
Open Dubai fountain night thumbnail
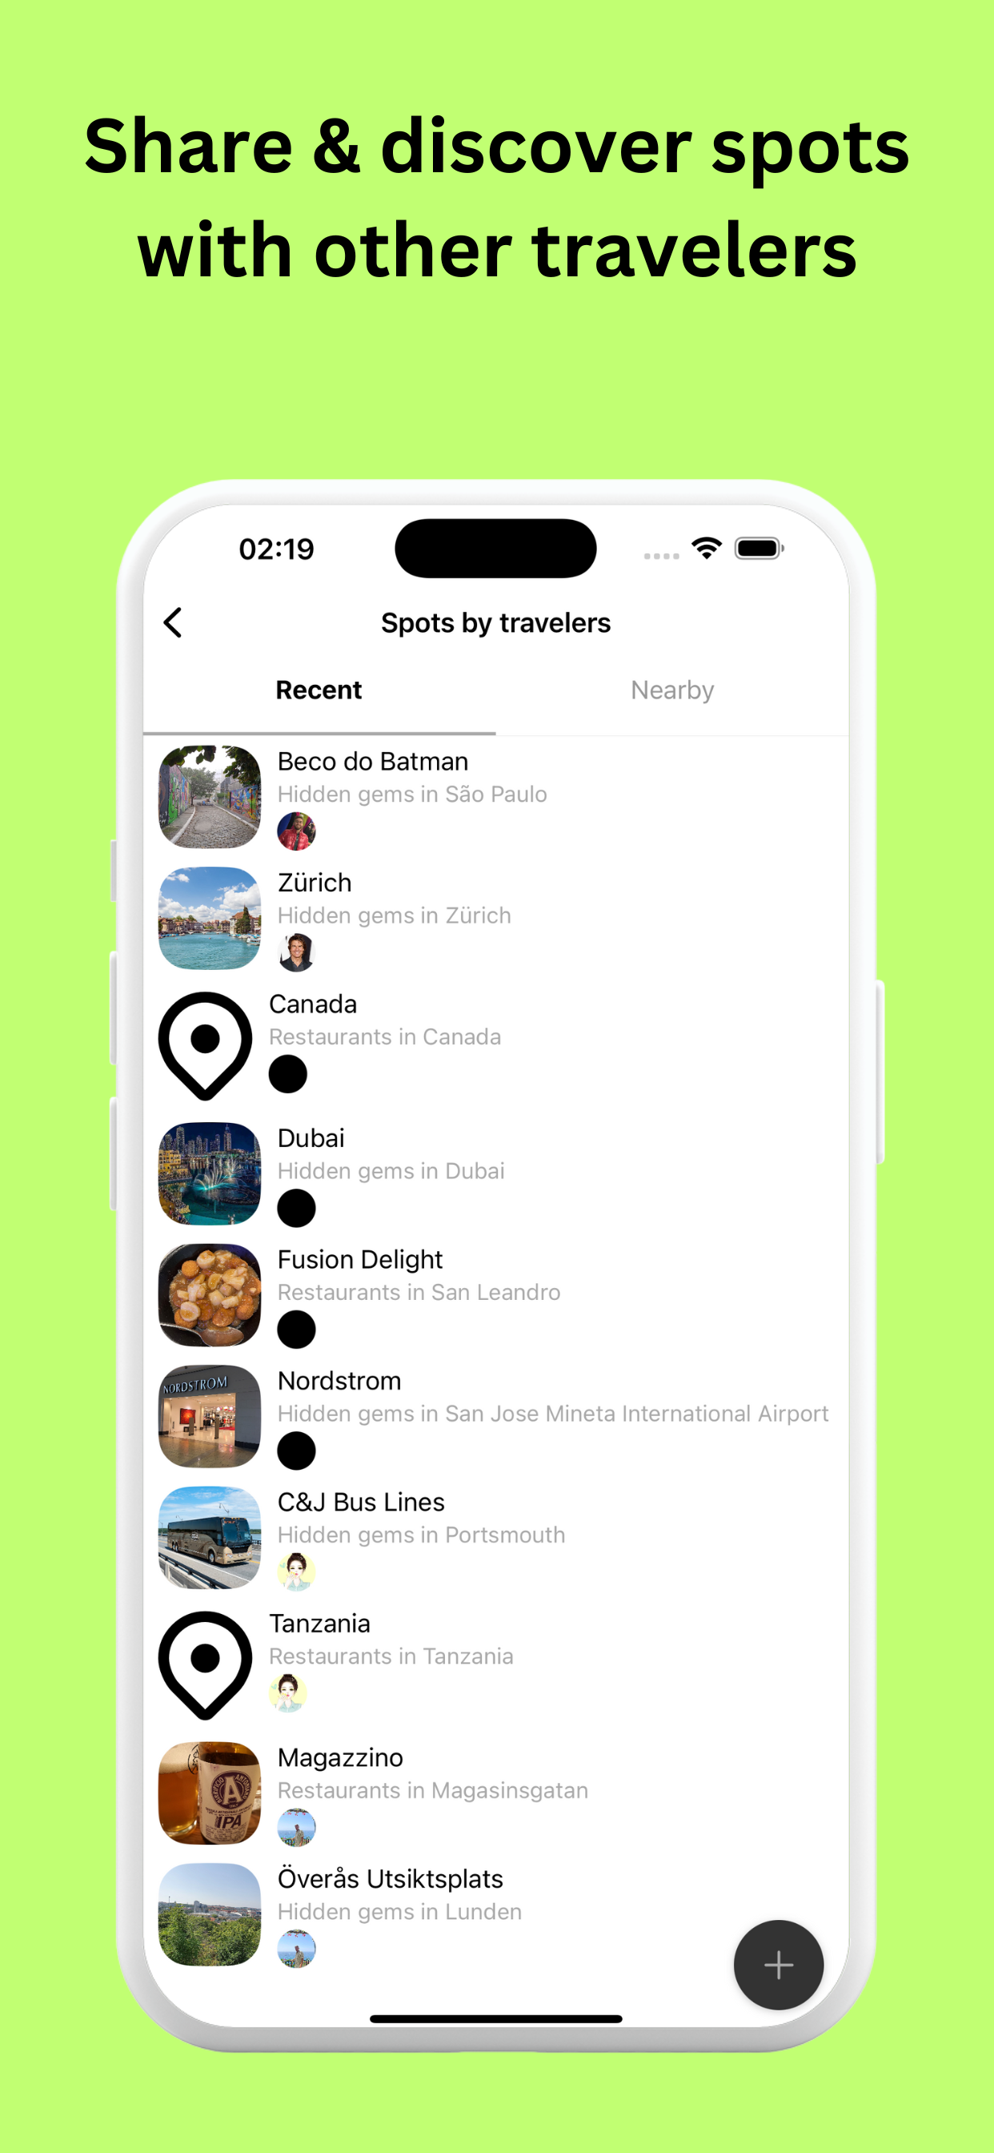210,1173
